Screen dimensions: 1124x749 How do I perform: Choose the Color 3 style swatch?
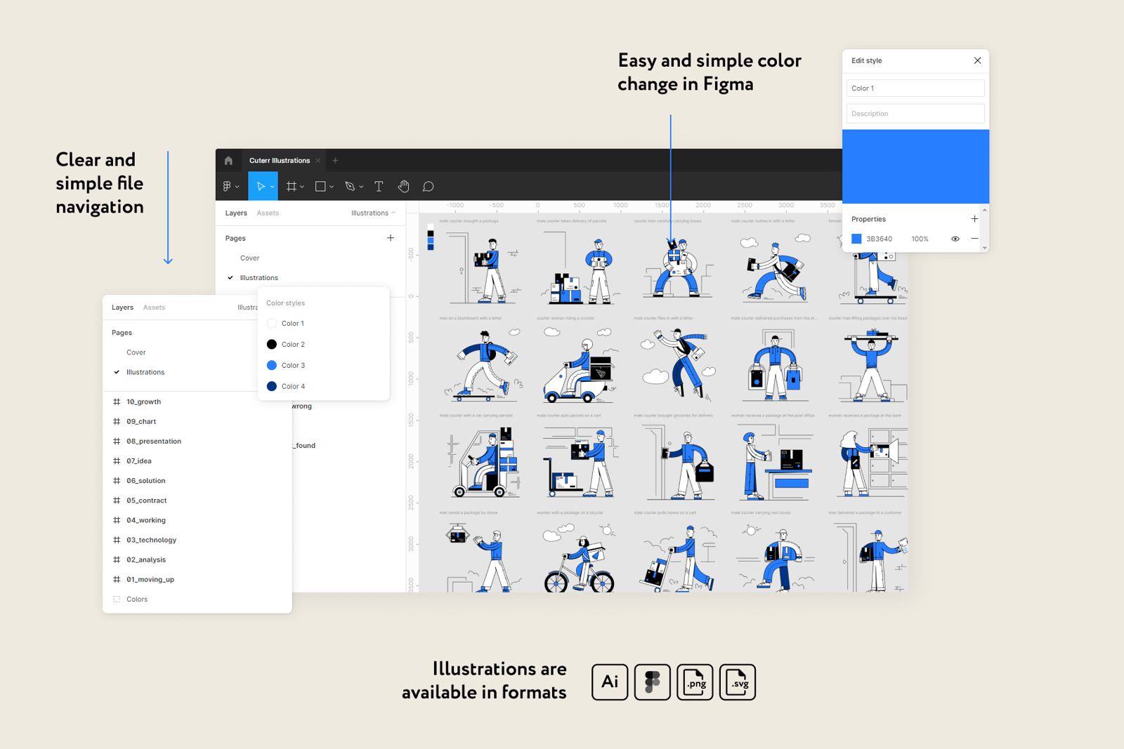[272, 365]
